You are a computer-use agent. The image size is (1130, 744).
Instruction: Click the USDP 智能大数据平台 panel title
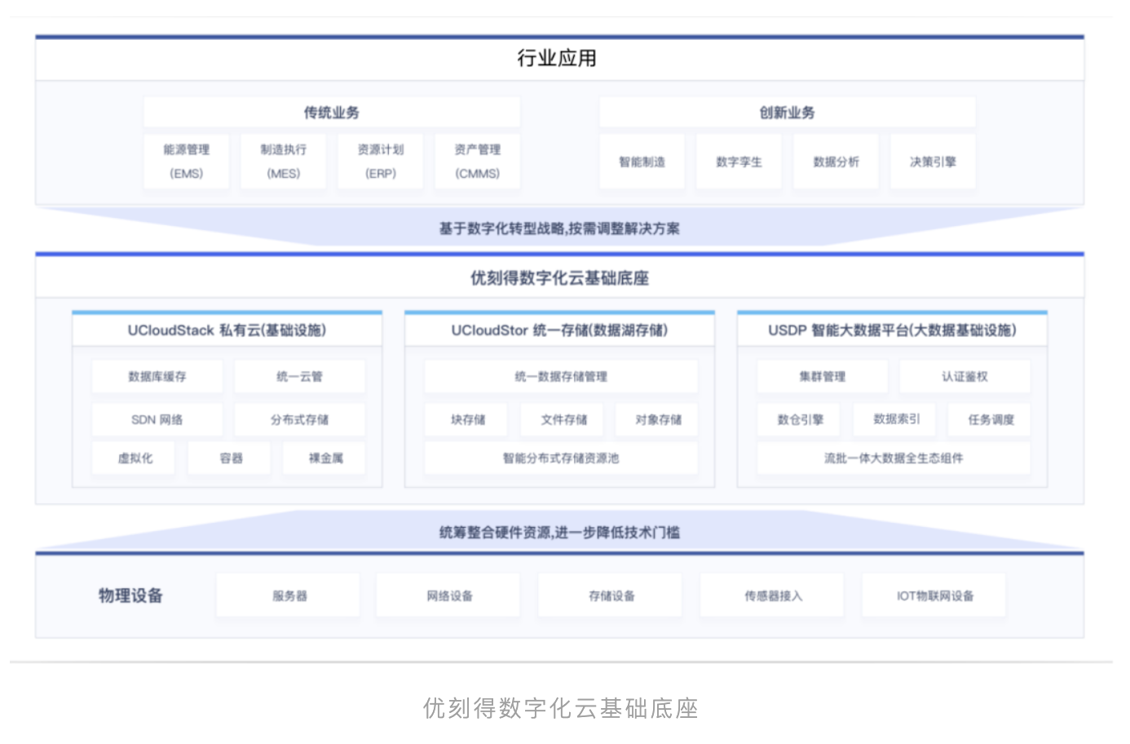(x=892, y=330)
